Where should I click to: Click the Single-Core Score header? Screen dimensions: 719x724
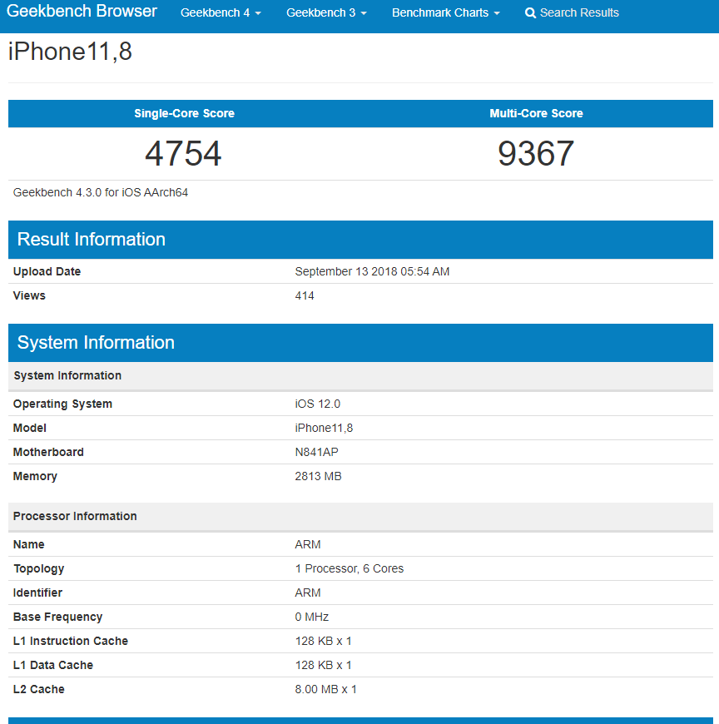184,113
